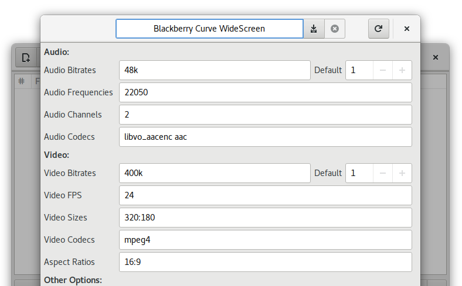Click the Video Codecs field showing mpeg4

click(x=266, y=240)
